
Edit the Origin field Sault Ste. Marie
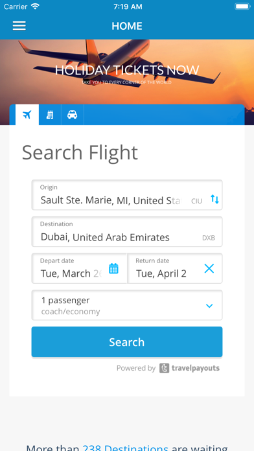[127, 195]
